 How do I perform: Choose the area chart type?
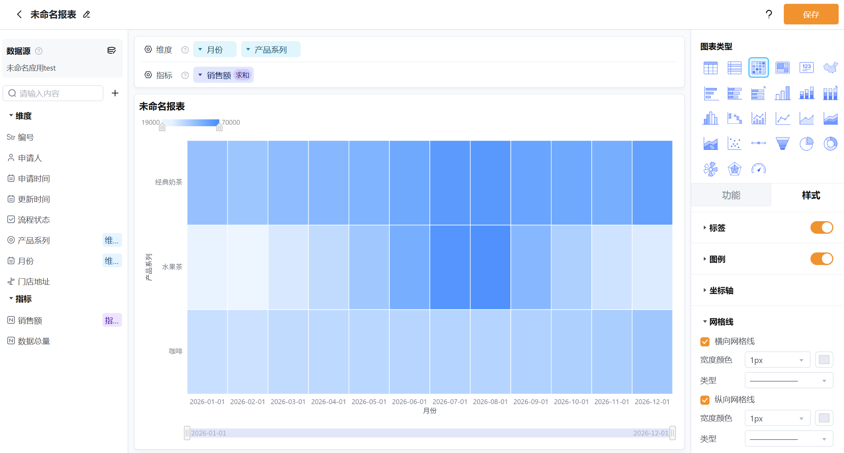(x=806, y=119)
